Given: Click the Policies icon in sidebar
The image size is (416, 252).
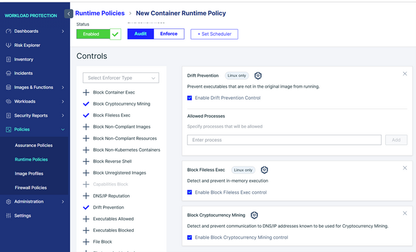Looking at the screenshot, I should [8, 129].
